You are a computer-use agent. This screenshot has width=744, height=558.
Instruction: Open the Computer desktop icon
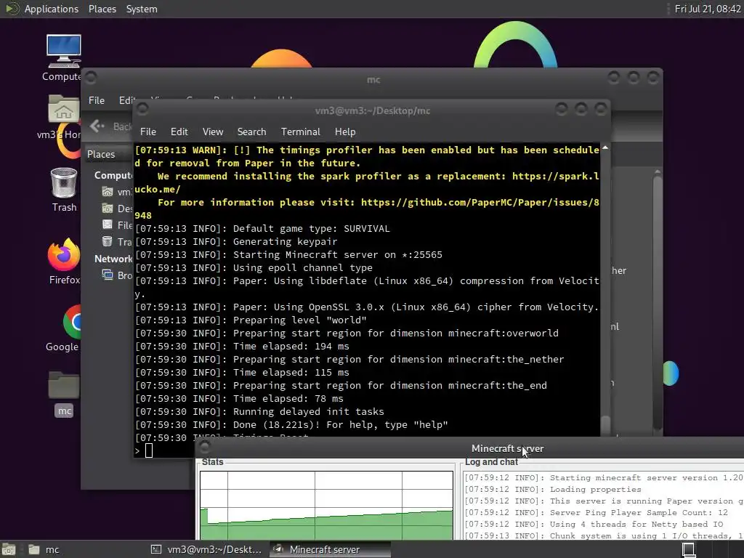(64, 57)
